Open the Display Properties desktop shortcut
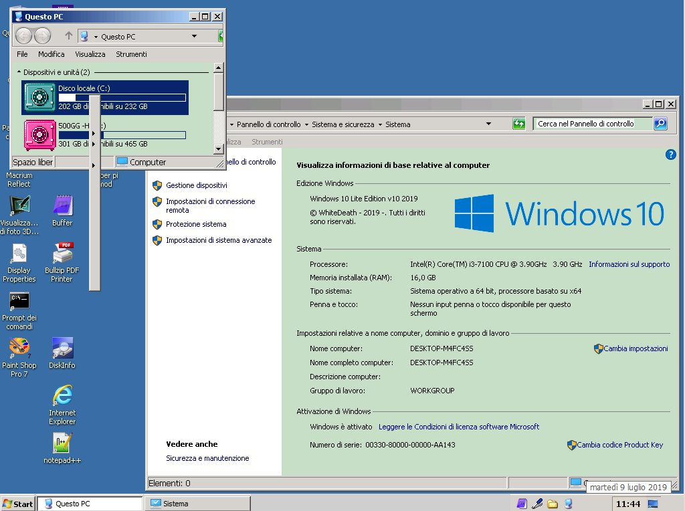 click(19, 263)
